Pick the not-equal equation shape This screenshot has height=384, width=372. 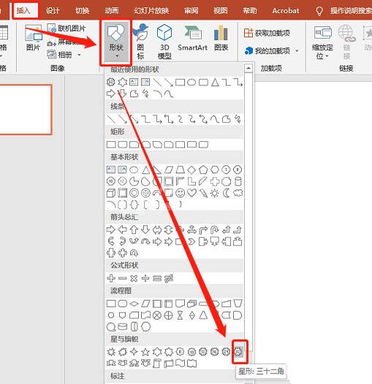coord(169,278)
